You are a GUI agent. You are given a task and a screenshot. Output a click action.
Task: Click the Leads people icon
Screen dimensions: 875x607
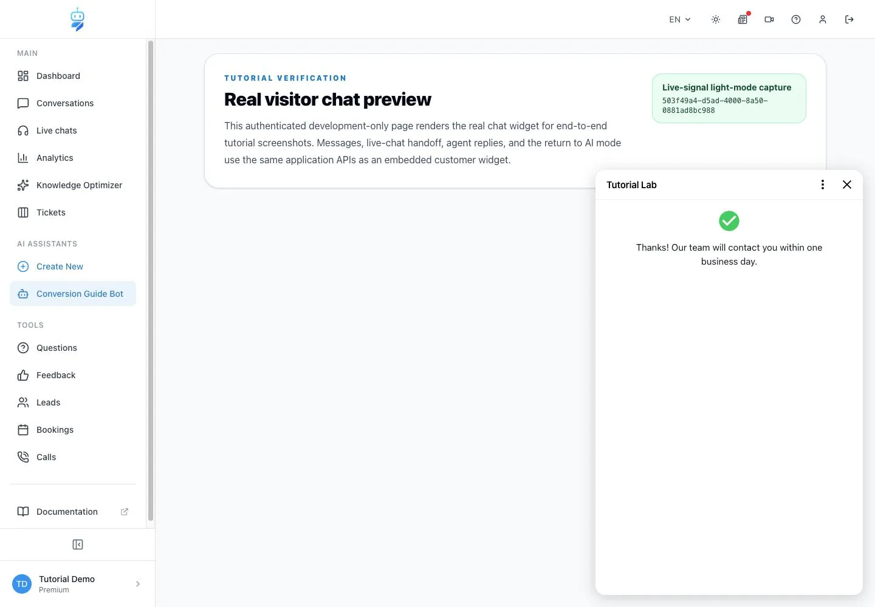(23, 402)
